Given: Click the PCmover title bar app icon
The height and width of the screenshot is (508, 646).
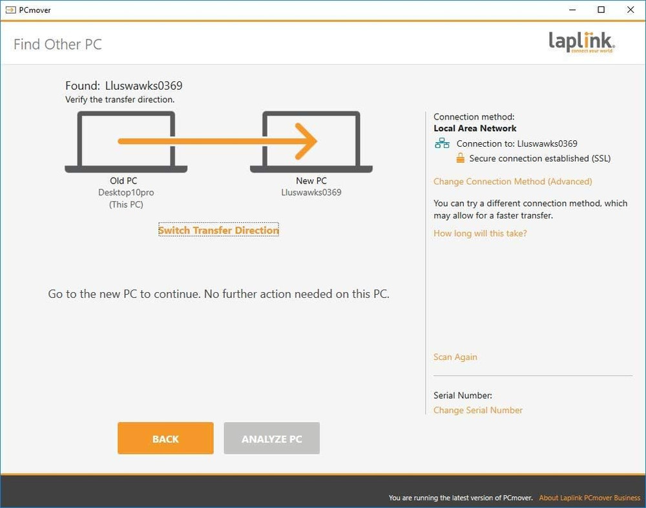Looking at the screenshot, I should coord(11,10).
